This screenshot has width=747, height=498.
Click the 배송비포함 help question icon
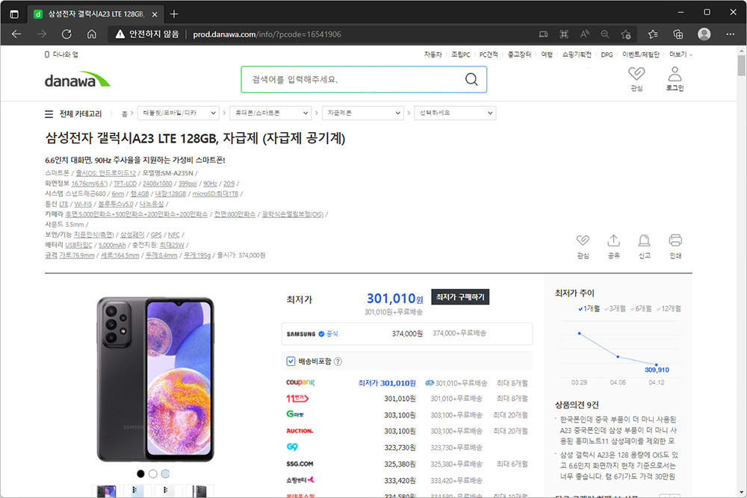click(338, 361)
